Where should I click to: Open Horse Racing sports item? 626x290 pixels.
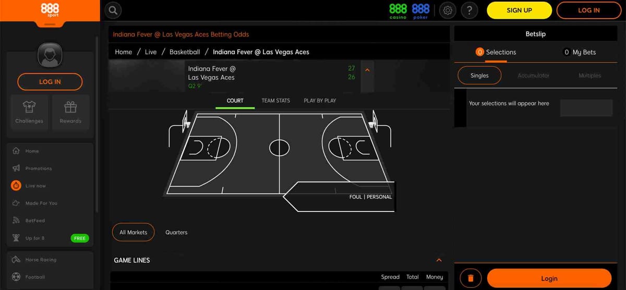(41, 260)
